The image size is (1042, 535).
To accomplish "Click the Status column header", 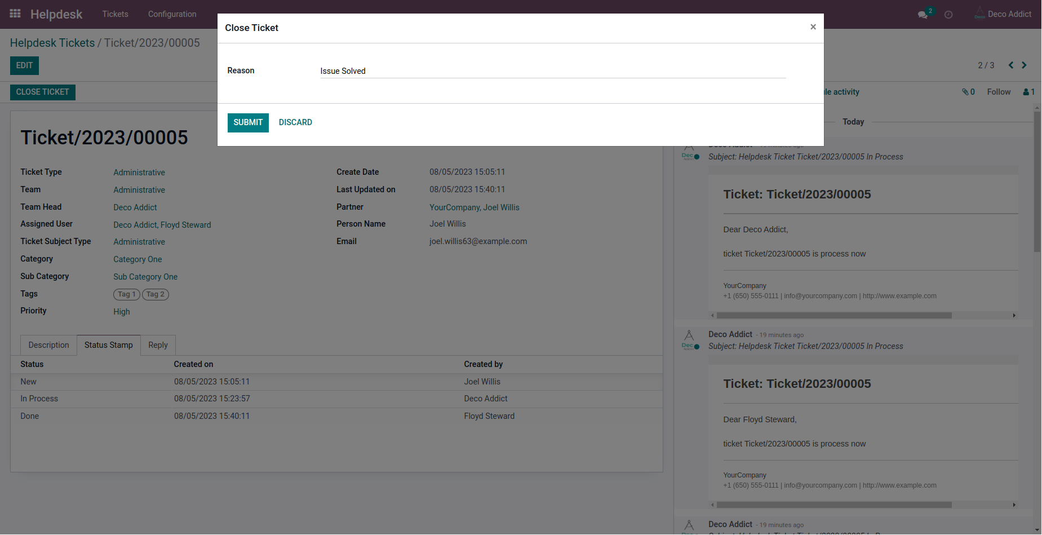I will (32, 364).
